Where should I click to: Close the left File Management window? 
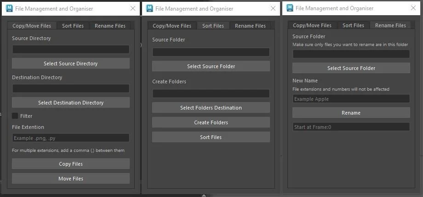click(x=133, y=8)
